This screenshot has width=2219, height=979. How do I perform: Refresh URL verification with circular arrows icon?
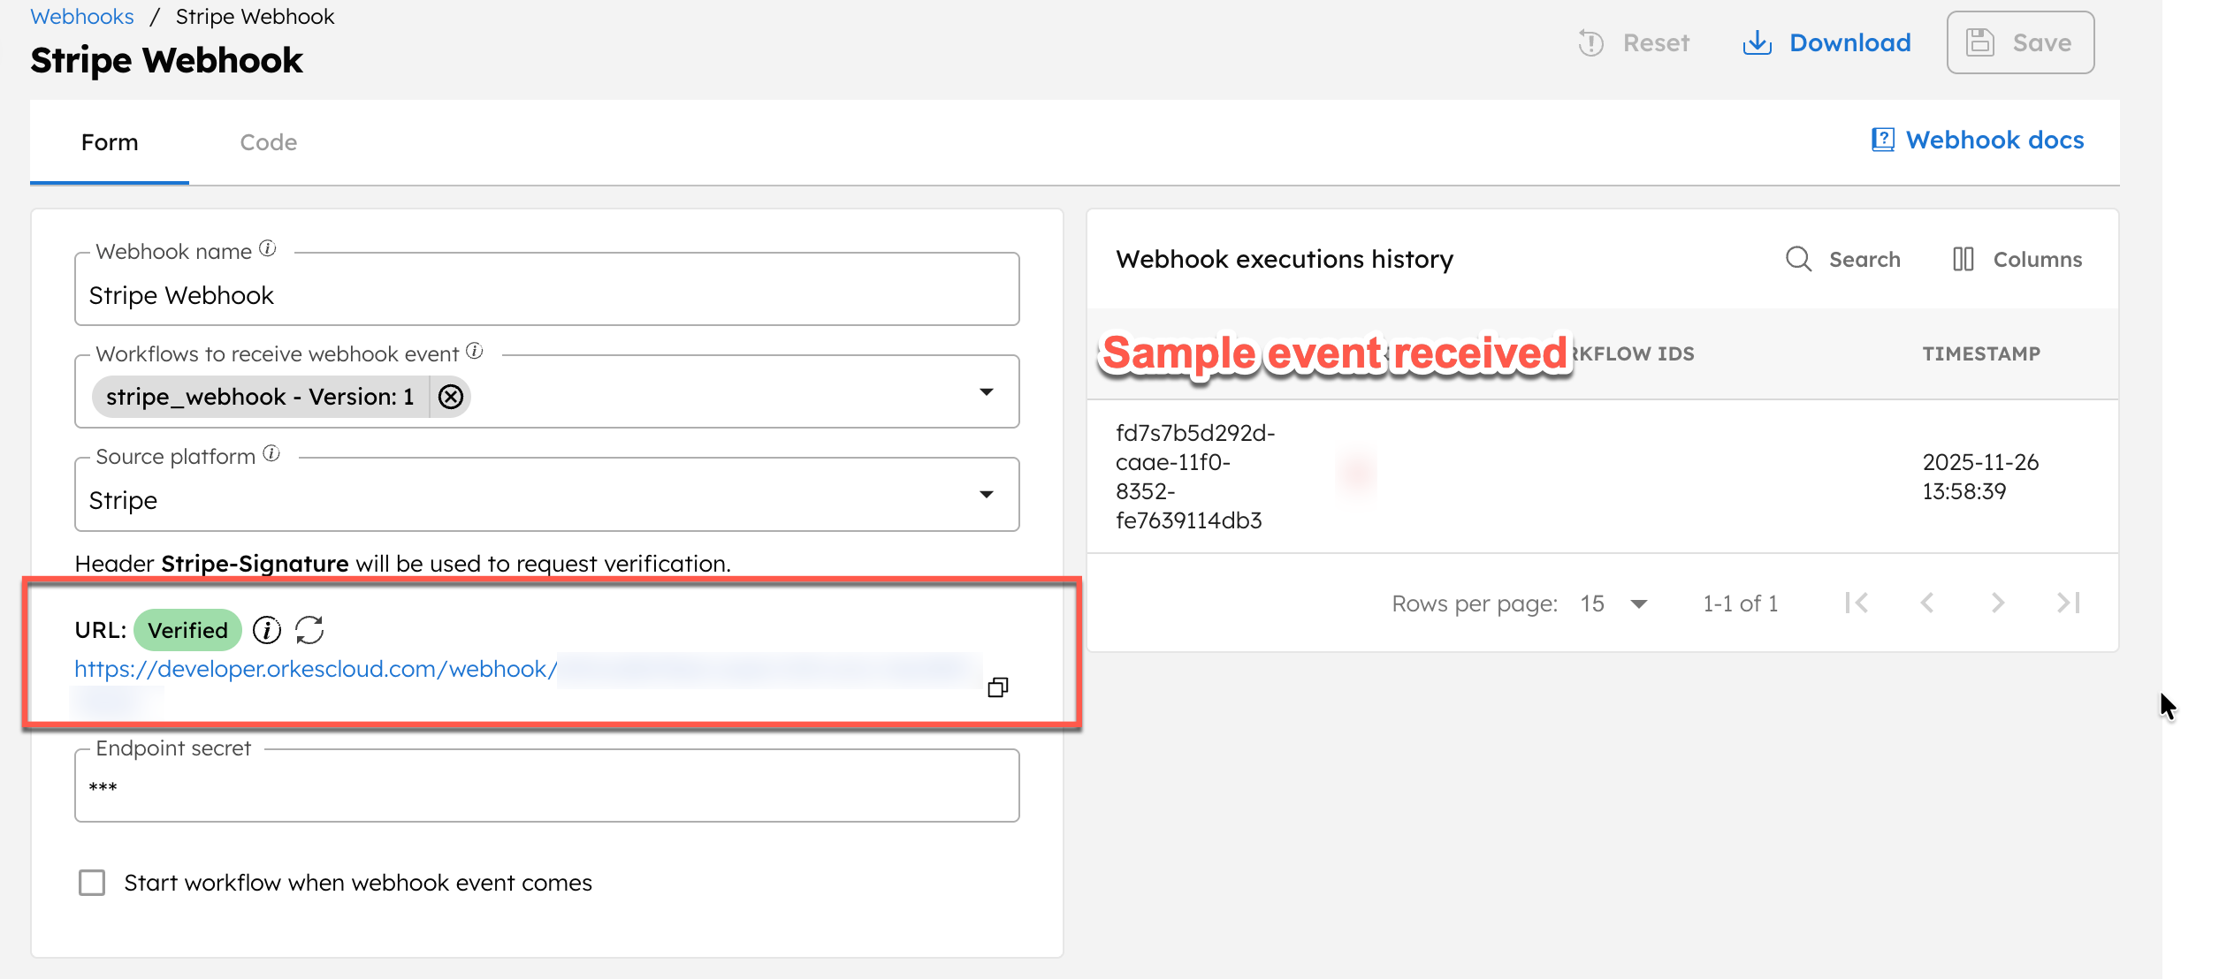[310, 629]
